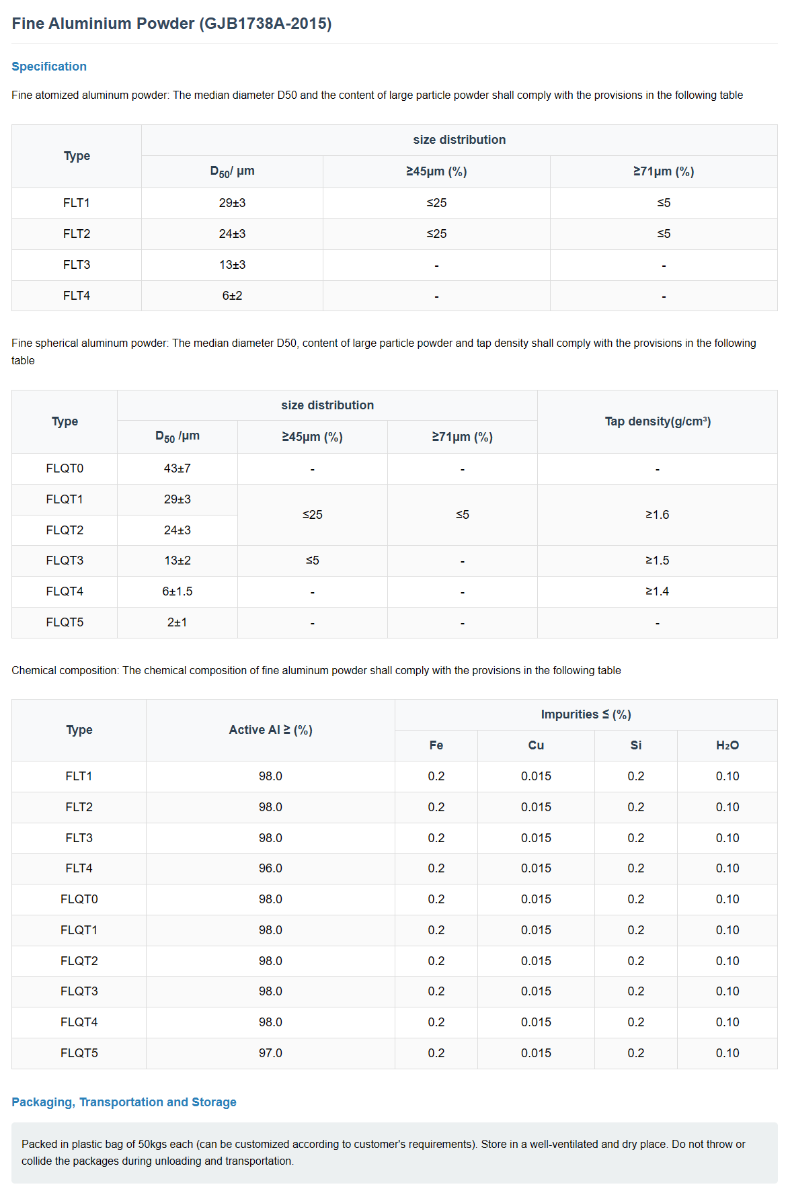788x1197 pixels.
Task: Click the ≥1.4 tap density cell
Action: click(x=657, y=591)
